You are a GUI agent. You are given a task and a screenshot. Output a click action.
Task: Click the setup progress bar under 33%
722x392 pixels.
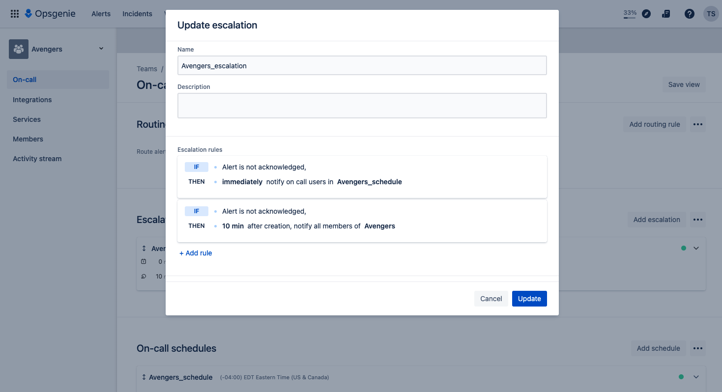(x=630, y=18)
